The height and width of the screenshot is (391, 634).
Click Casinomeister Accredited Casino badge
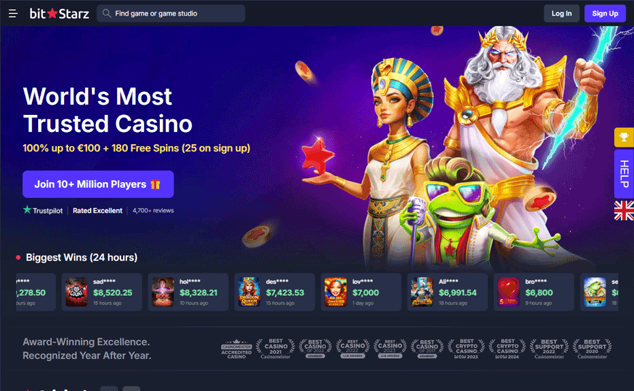237,350
